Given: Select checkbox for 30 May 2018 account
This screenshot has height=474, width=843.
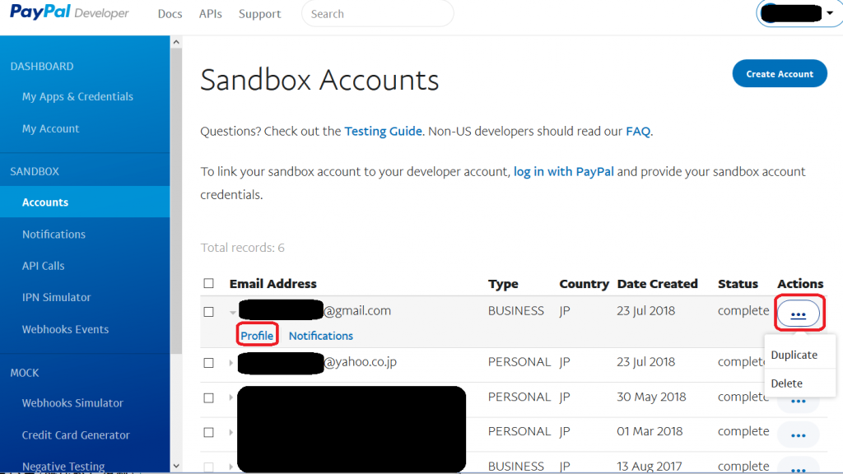Looking at the screenshot, I should point(209,397).
